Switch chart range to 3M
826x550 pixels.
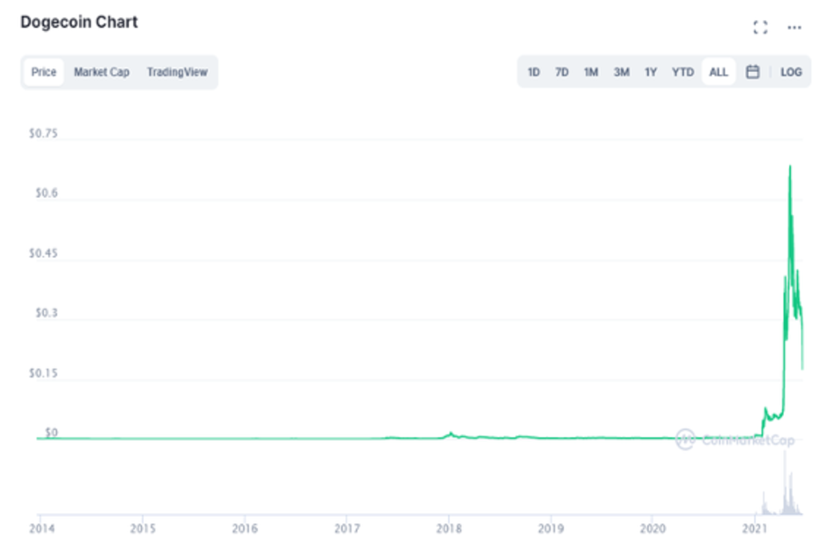coord(621,71)
